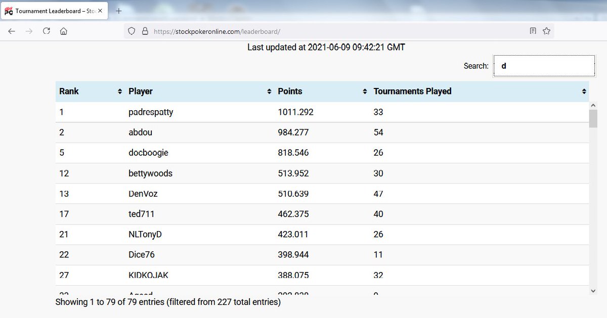607x318 pixels.
Task: Select the Tournament Leaderboard tab
Action: point(54,11)
